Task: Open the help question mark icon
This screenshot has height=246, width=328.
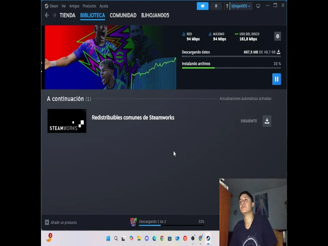Action: click(x=227, y=6)
